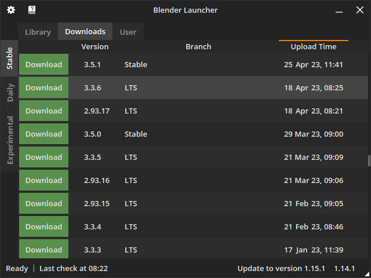This screenshot has width=371, height=278.
Task: Open the documentation book icon
Action: click(32, 10)
